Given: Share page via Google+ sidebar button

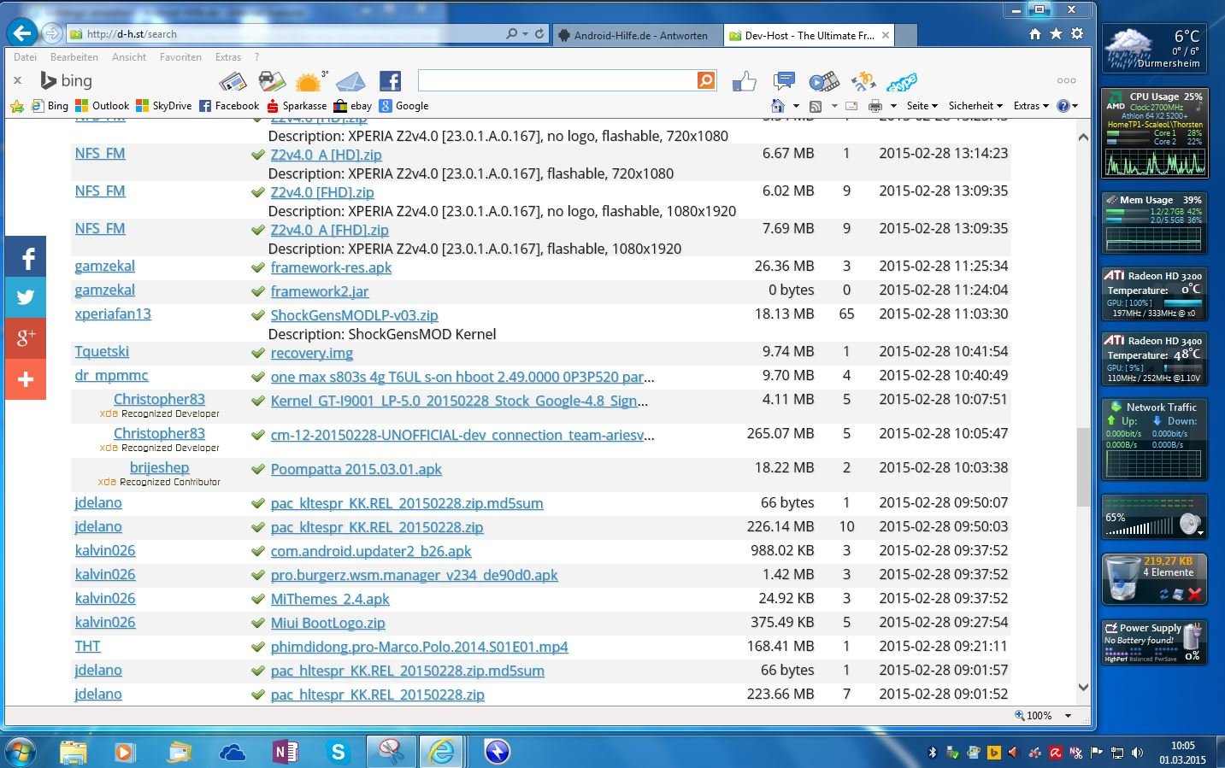Looking at the screenshot, I should pyautogui.click(x=26, y=337).
